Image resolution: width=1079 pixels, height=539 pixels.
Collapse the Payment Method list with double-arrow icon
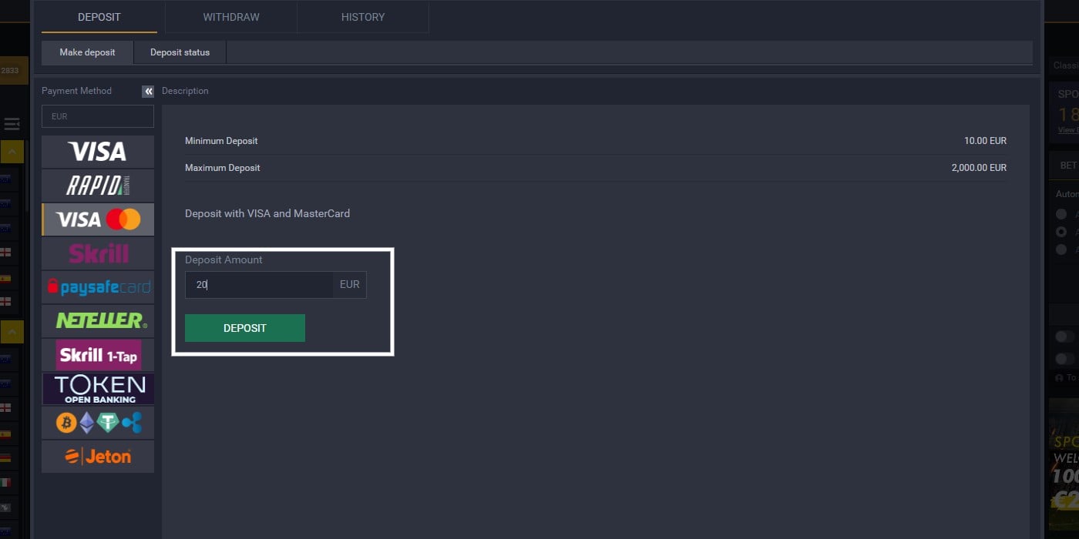(148, 91)
